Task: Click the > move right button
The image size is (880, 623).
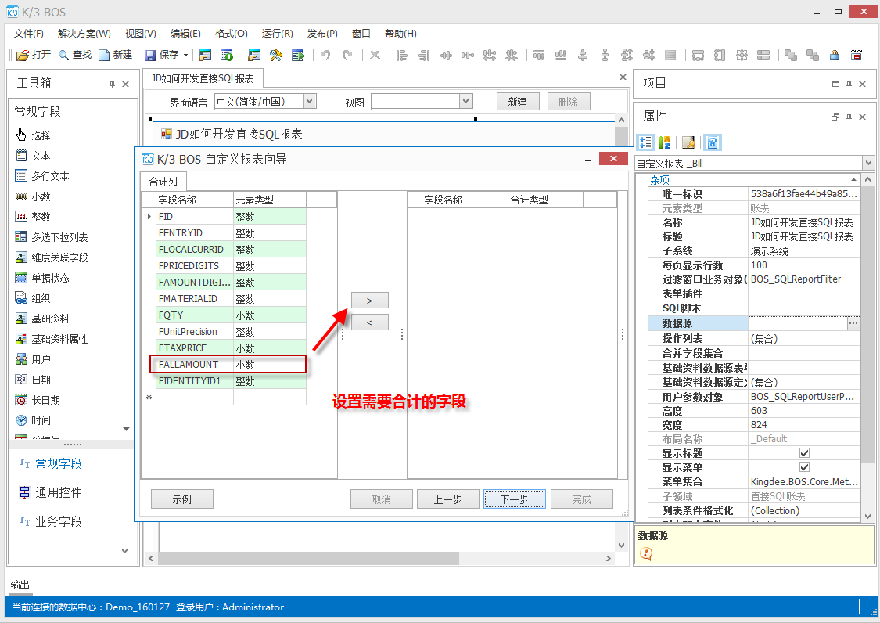Action: 369,301
